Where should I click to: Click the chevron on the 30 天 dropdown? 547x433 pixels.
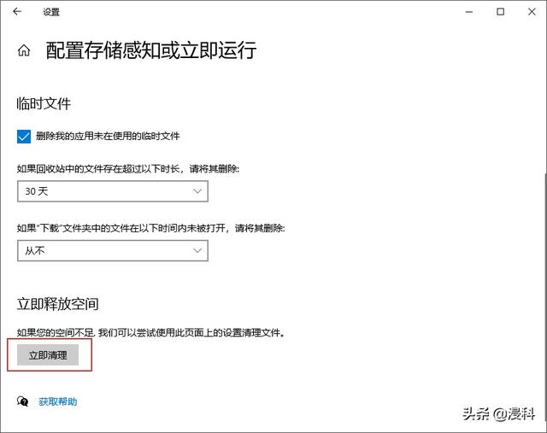(197, 191)
